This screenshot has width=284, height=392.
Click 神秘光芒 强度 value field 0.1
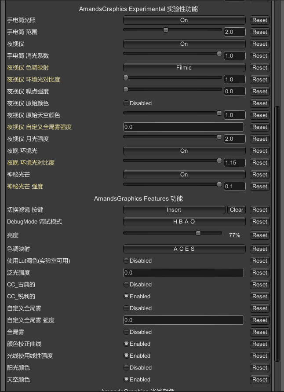point(235,187)
